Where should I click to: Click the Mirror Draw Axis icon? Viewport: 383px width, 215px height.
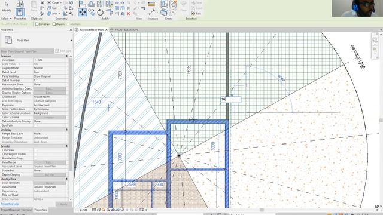[109, 4]
